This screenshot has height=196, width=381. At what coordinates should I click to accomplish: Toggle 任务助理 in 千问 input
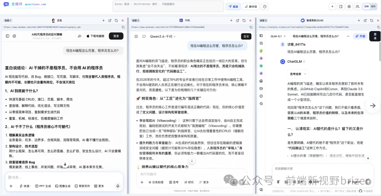click(x=156, y=182)
